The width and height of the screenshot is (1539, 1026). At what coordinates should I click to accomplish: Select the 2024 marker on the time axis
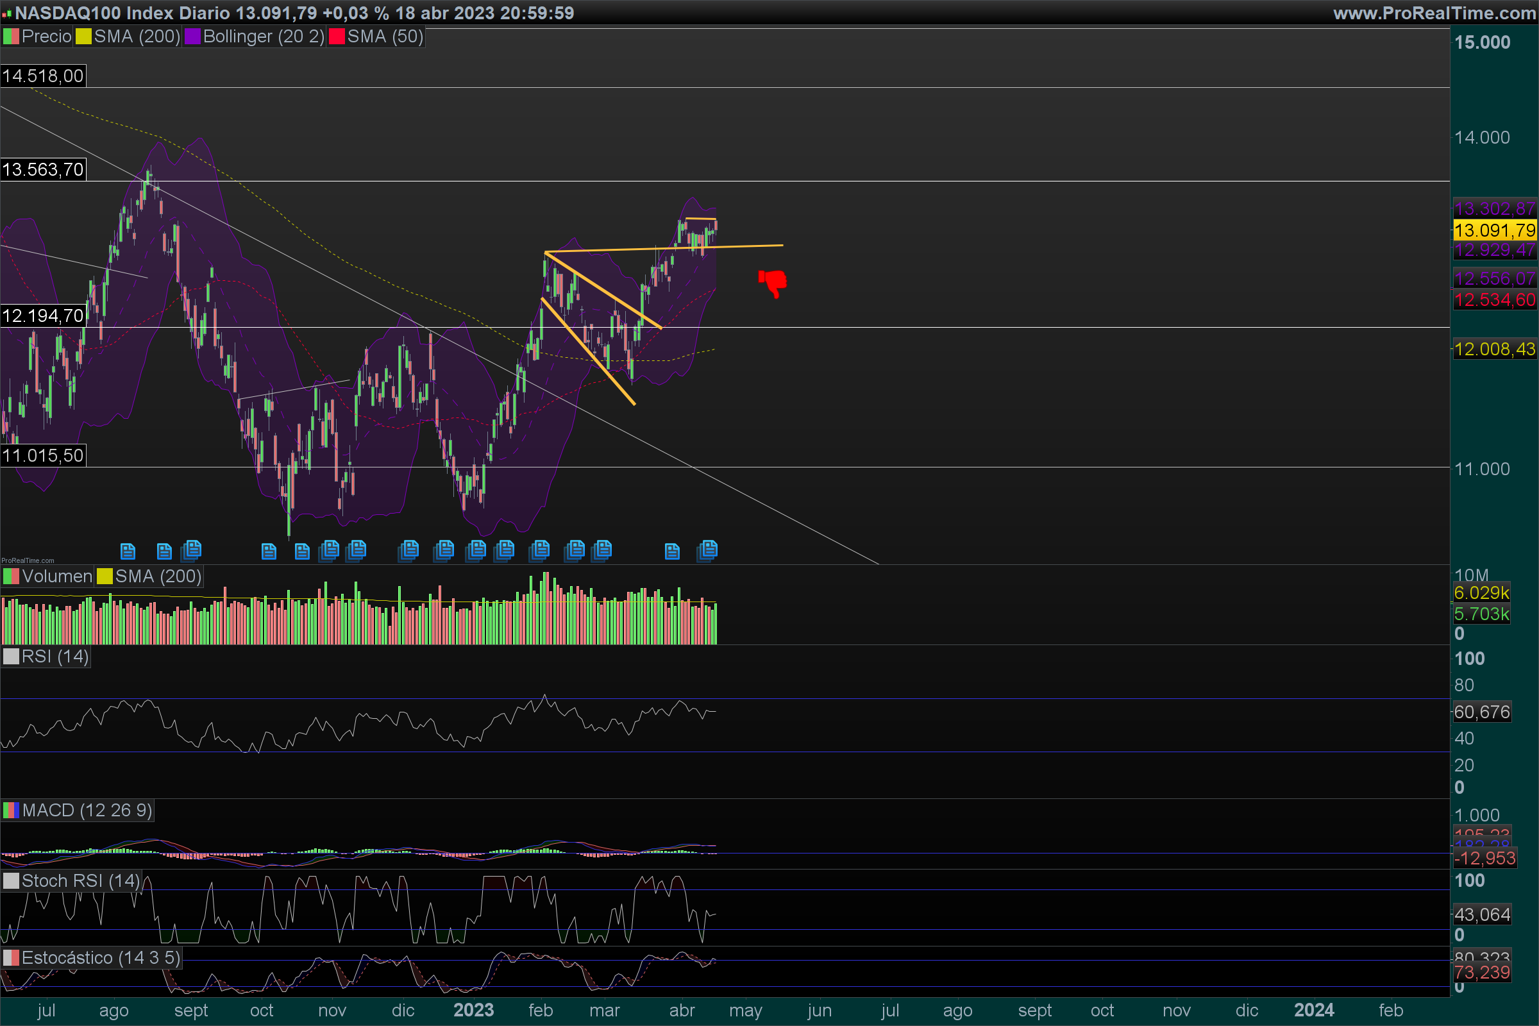[x=1313, y=1009]
